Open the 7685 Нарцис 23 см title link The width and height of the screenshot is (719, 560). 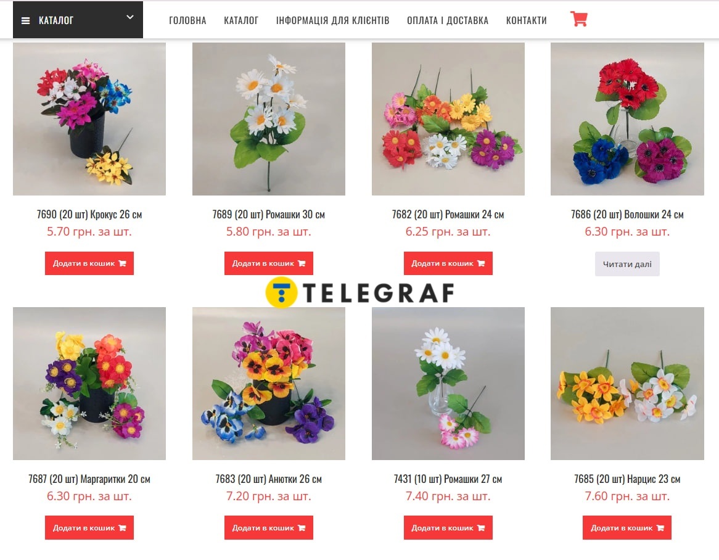(x=627, y=479)
